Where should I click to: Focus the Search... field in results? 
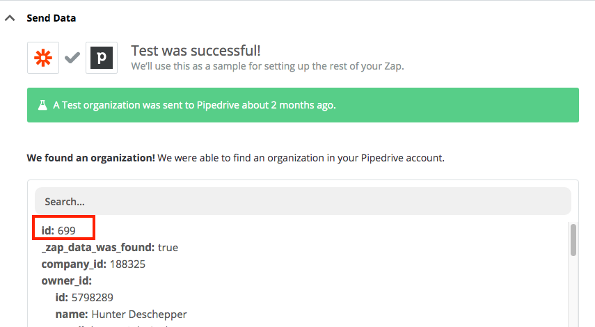coord(303,201)
